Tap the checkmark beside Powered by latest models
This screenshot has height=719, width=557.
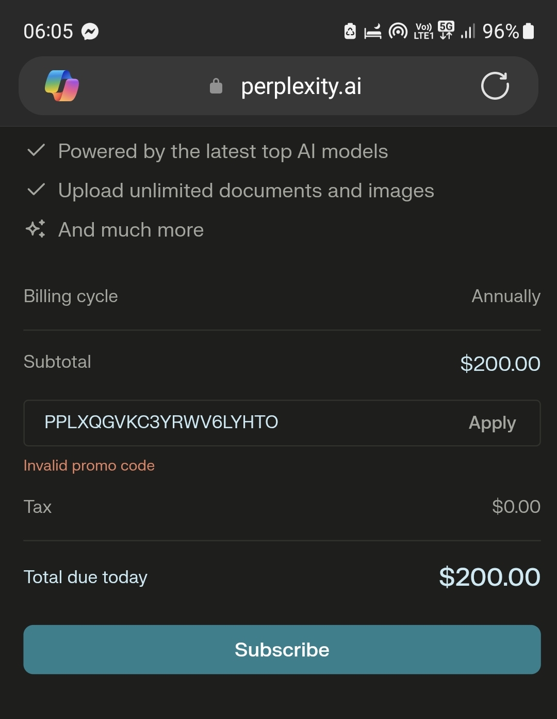point(36,150)
